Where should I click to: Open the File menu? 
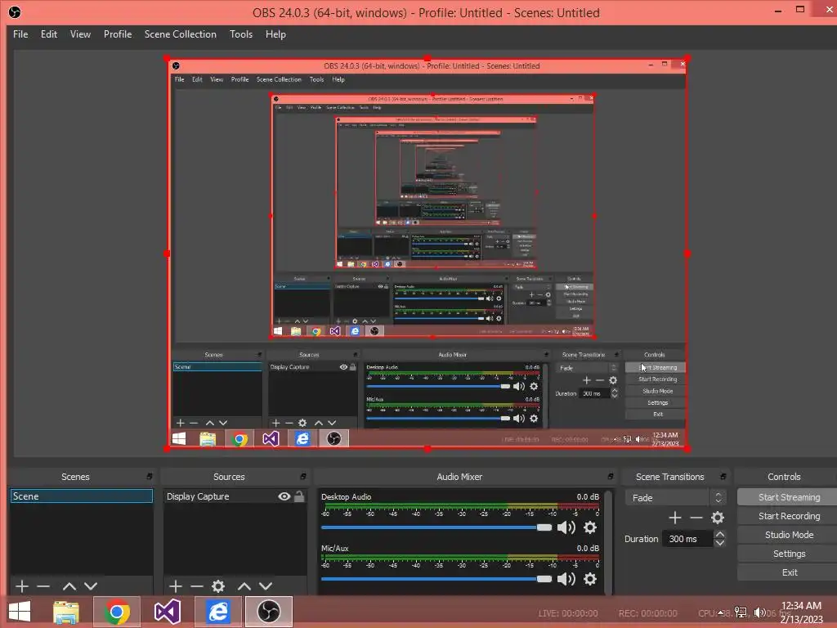(20, 34)
